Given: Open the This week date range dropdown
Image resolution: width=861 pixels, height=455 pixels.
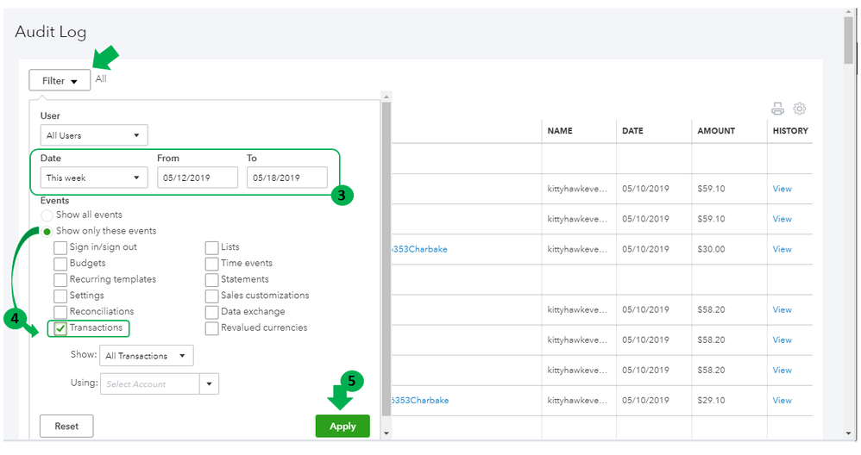Looking at the screenshot, I should (94, 178).
